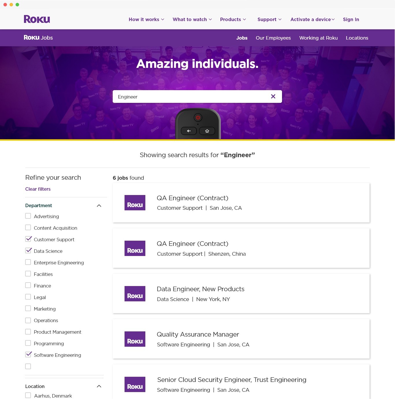Viewport: 395px width, 399px height.
Task: Click the Clear filters link
Action: coord(38,189)
